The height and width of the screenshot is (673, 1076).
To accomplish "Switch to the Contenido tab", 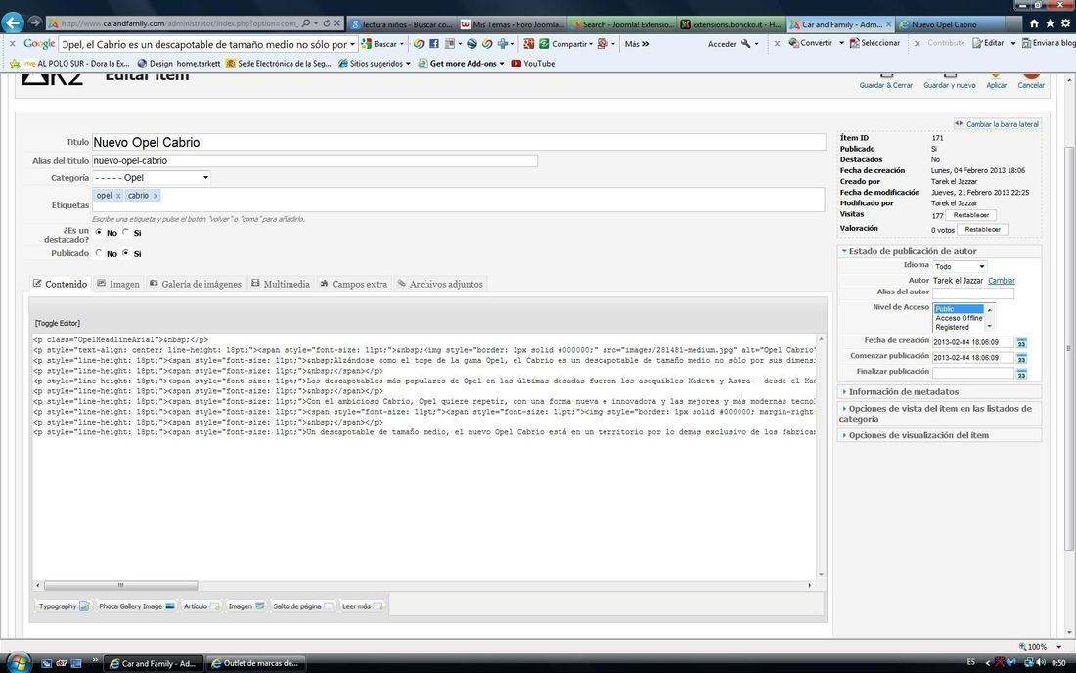I will click(x=61, y=284).
